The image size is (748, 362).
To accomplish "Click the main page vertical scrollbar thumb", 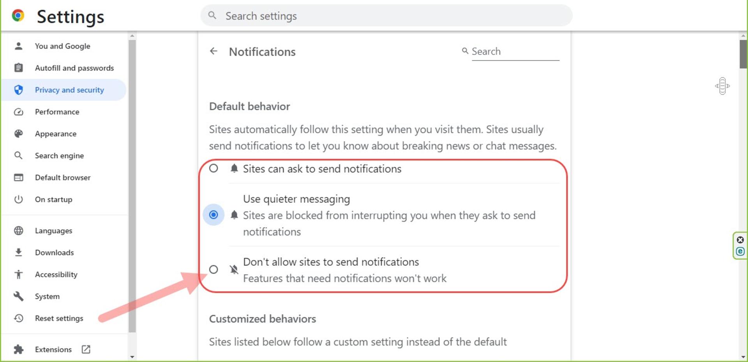I will click(743, 54).
